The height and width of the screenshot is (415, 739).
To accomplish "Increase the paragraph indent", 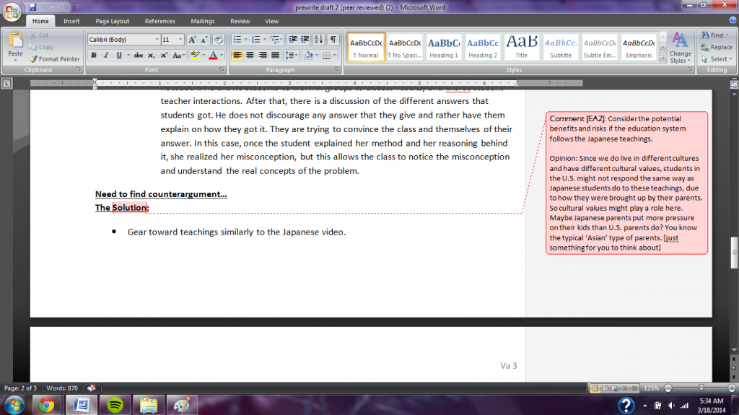I will pos(305,40).
